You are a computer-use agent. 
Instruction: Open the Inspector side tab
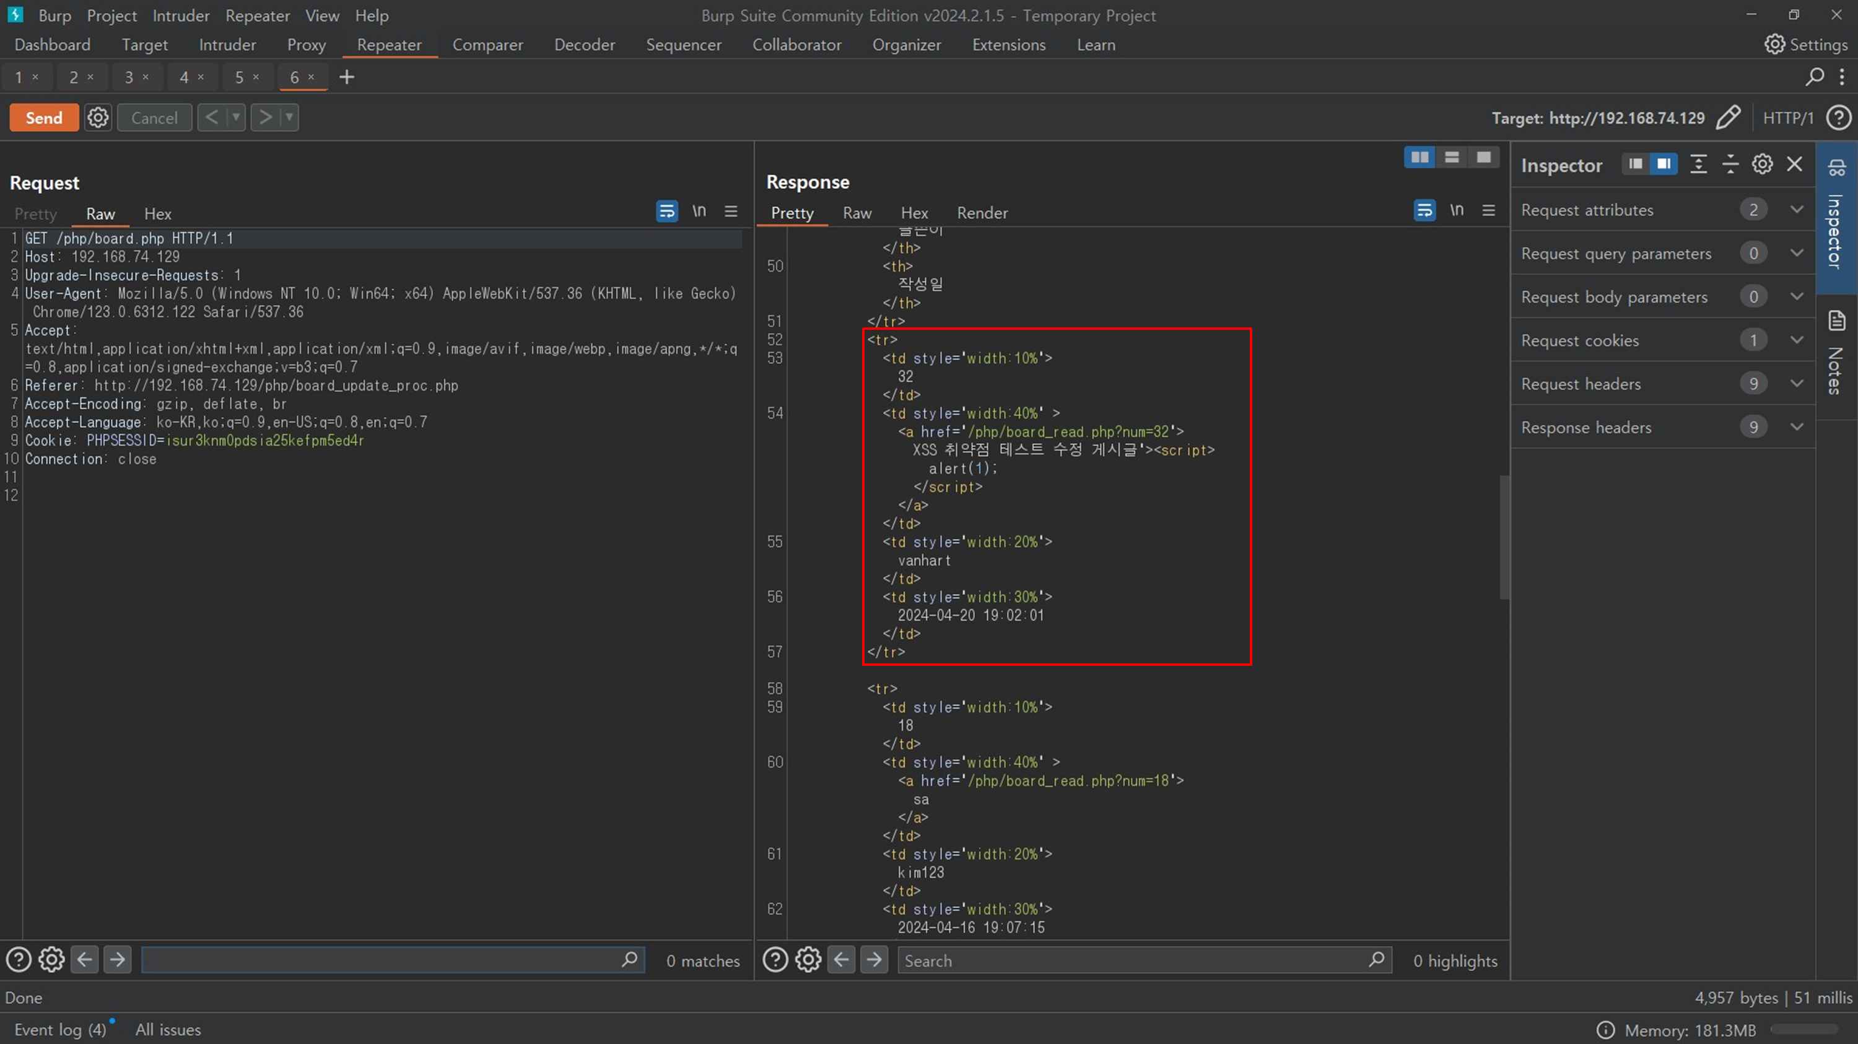[1836, 218]
